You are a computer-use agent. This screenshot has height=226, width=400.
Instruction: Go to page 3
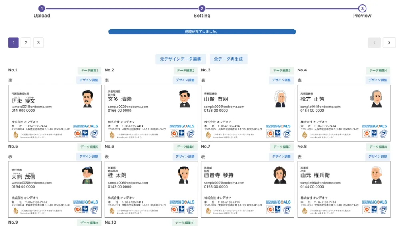(38, 43)
